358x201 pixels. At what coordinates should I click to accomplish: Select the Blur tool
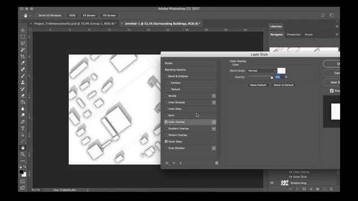click(22, 109)
